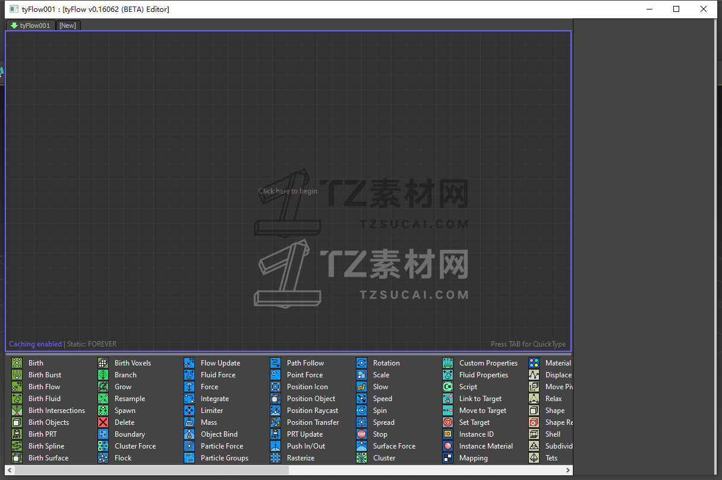Select the Rotation operator icon
The image size is (722, 480).
361,363
